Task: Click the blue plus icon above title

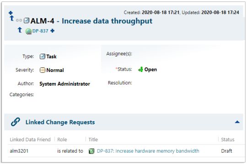Action: click(x=11, y=13)
